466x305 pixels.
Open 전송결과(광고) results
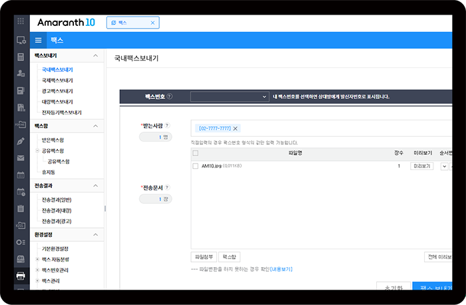(x=57, y=221)
